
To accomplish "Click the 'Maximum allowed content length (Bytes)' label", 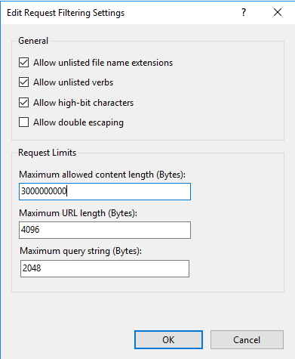I will point(103,175).
